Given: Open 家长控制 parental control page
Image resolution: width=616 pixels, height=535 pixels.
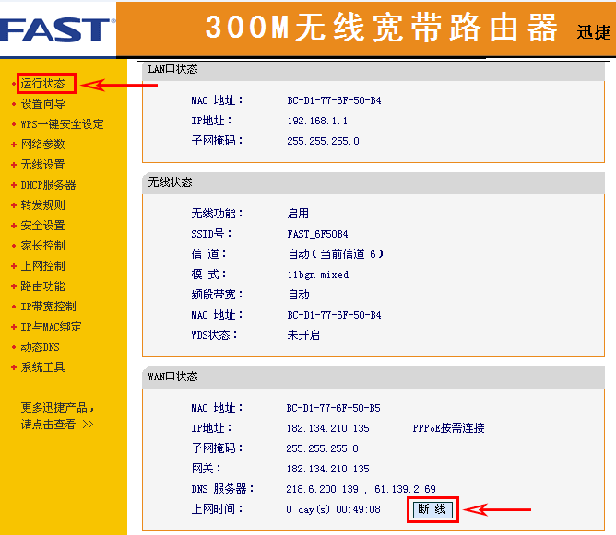Looking at the screenshot, I should click(x=43, y=246).
